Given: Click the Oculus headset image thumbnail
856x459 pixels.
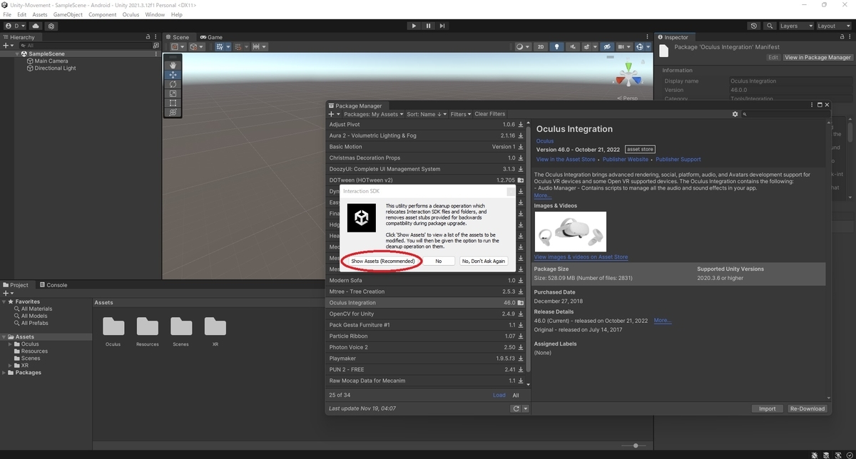Looking at the screenshot, I should [x=570, y=232].
